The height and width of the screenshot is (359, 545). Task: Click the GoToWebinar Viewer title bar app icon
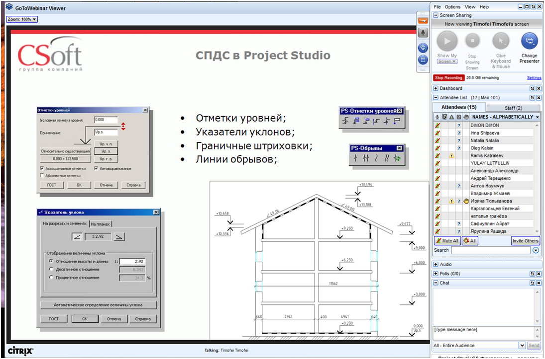pyautogui.click(x=9, y=7)
